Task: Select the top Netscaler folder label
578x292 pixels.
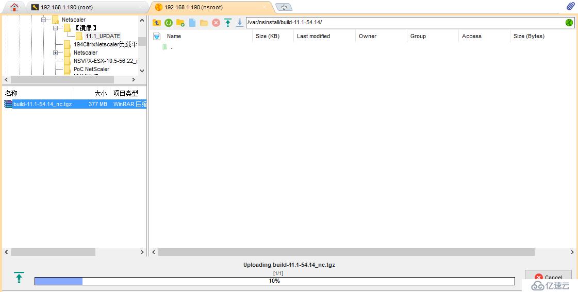Action: coord(74,20)
